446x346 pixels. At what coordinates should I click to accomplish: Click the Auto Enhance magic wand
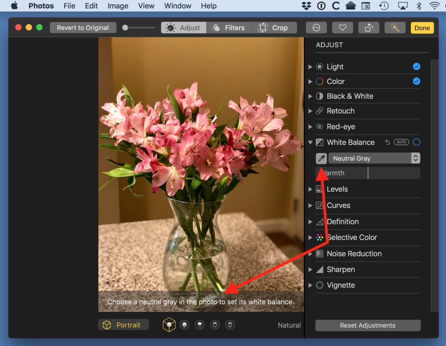(x=395, y=28)
